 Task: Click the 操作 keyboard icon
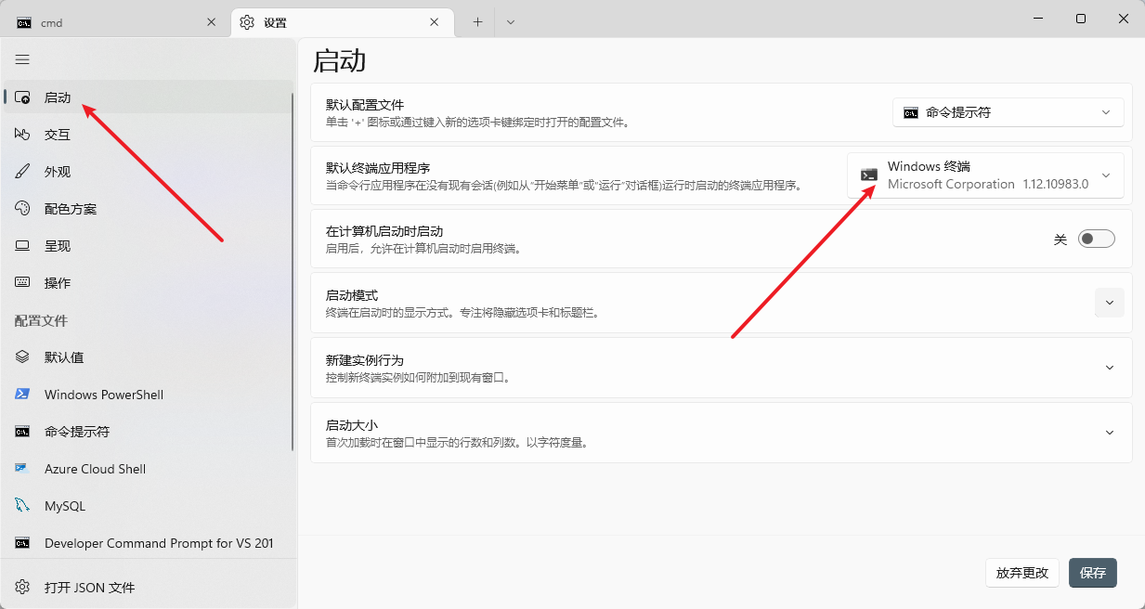[x=23, y=283]
